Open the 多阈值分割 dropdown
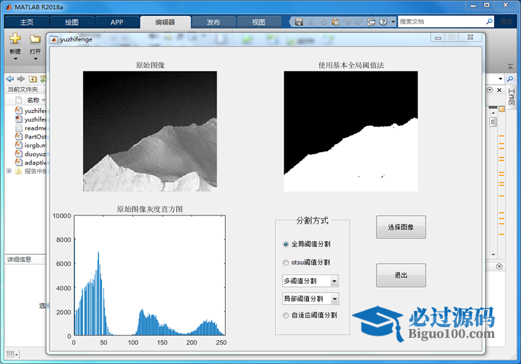Screen dimensions: 521x364 point(310,281)
